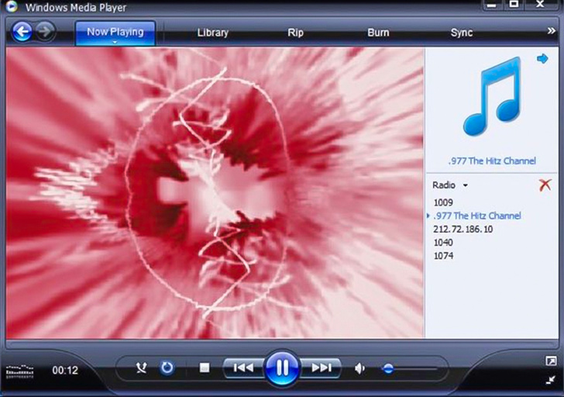Click the blue arrow above album art

(542, 59)
